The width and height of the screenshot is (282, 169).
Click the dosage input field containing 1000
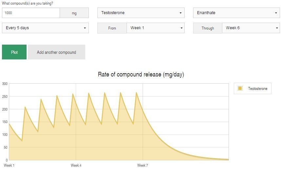(x=31, y=13)
